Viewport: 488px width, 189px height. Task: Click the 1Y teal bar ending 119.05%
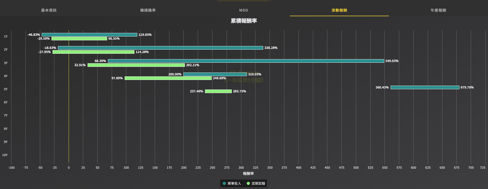pos(89,35)
